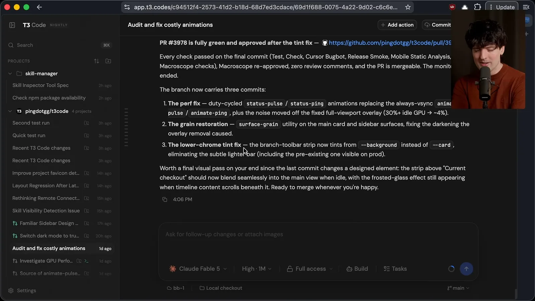This screenshot has height=301, width=535.
Task: Click the icon beside Skill Visibility Detection Issue
Action: coord(87,211)
